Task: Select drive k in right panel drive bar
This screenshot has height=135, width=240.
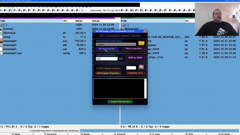Action: (161, 10)
